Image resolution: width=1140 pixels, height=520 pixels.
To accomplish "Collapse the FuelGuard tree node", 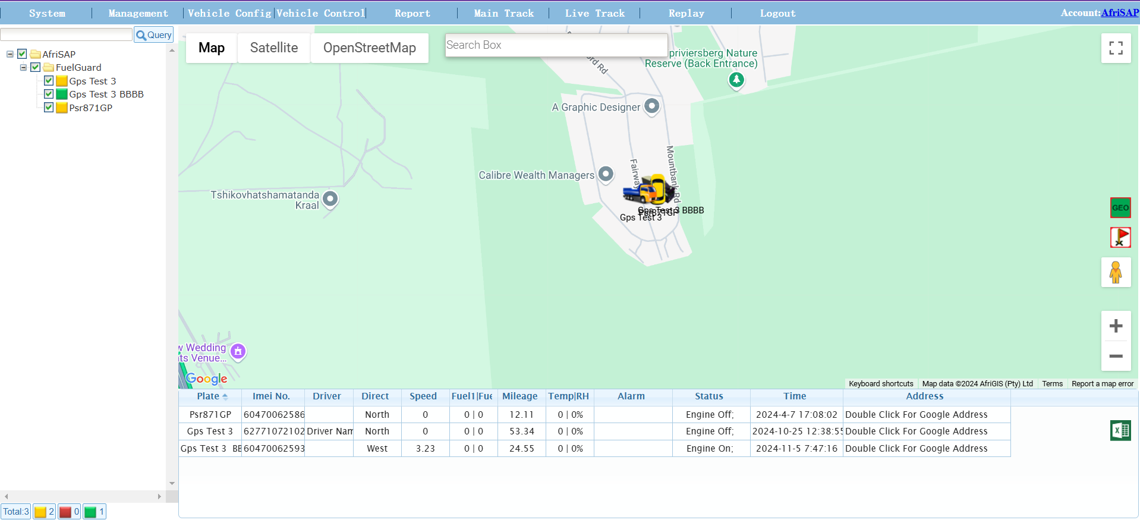I will 23,67.
